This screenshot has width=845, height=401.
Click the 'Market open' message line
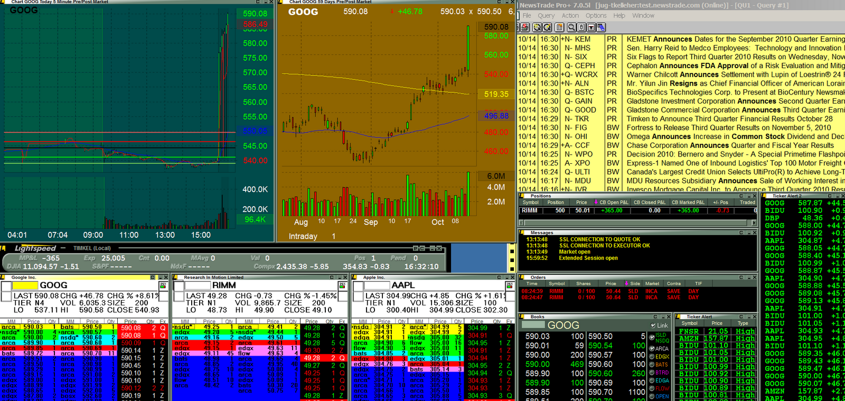tap(575, 252)
